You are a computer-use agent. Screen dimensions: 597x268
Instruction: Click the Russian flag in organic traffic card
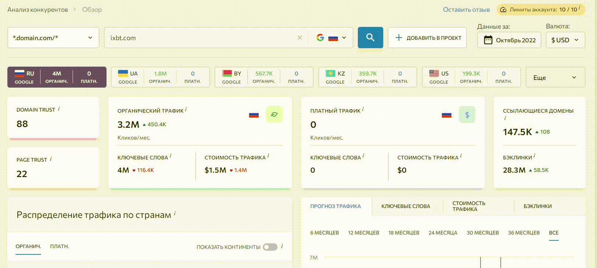[254, 115]
